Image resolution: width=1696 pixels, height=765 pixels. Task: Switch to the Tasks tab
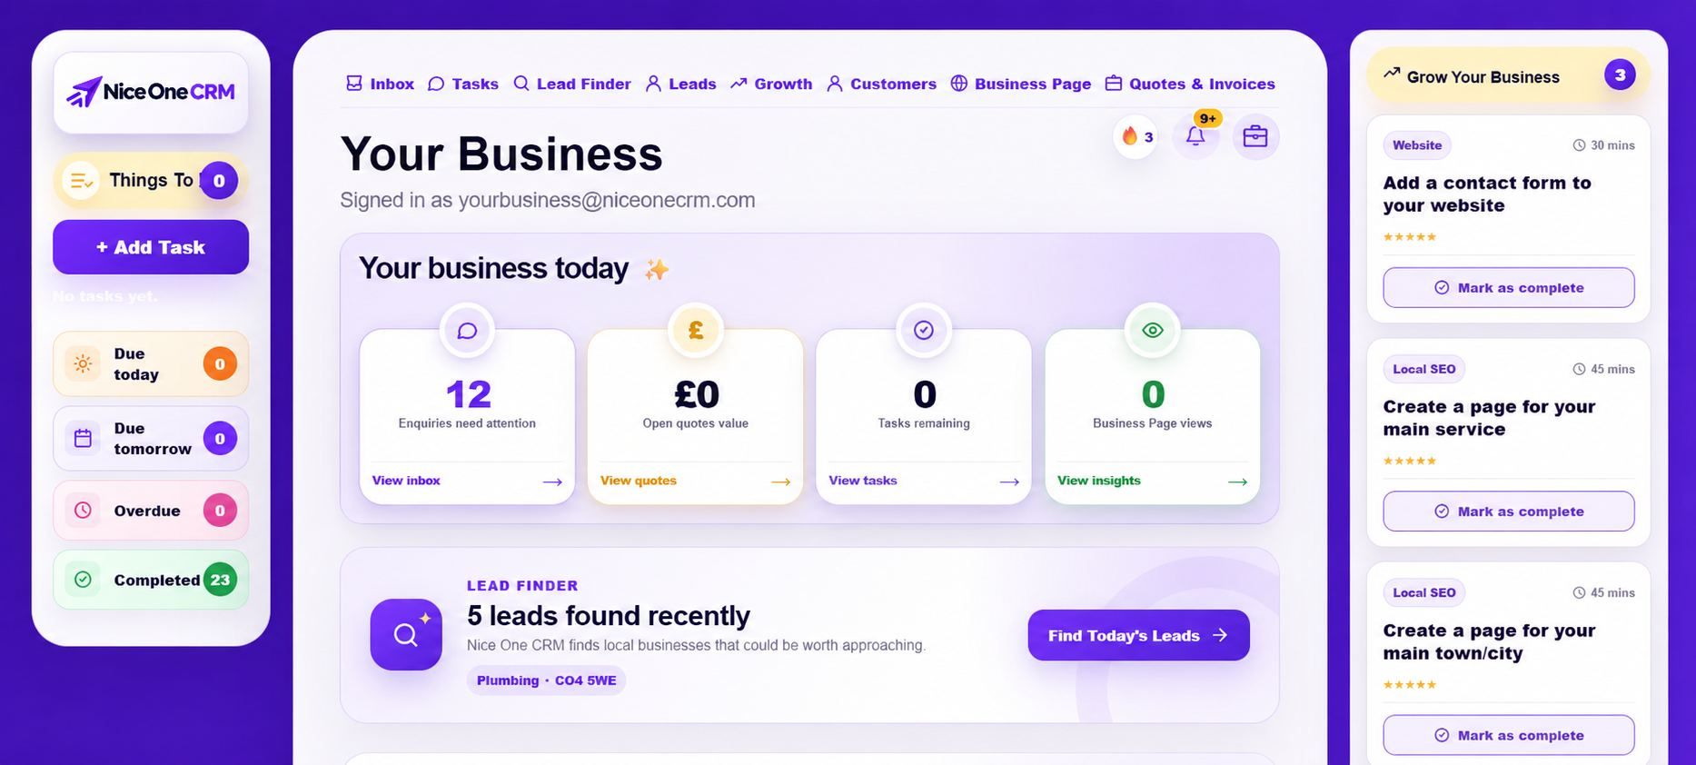(463, 84)
